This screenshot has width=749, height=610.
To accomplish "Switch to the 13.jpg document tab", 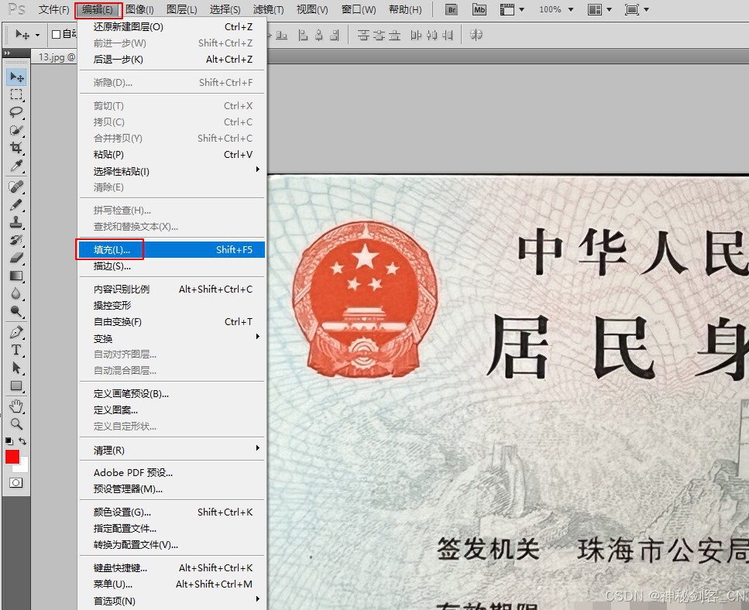I will pos(57,57).
